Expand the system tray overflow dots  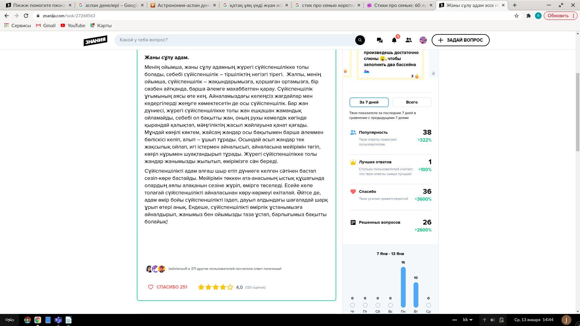pyautogui.click(x=454, y=320)
